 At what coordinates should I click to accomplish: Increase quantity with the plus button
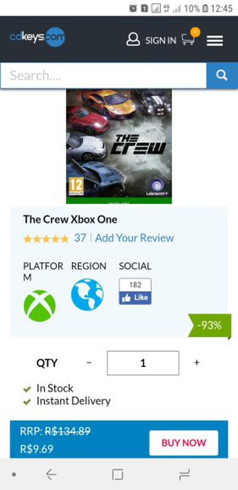(x=197, y=363)
